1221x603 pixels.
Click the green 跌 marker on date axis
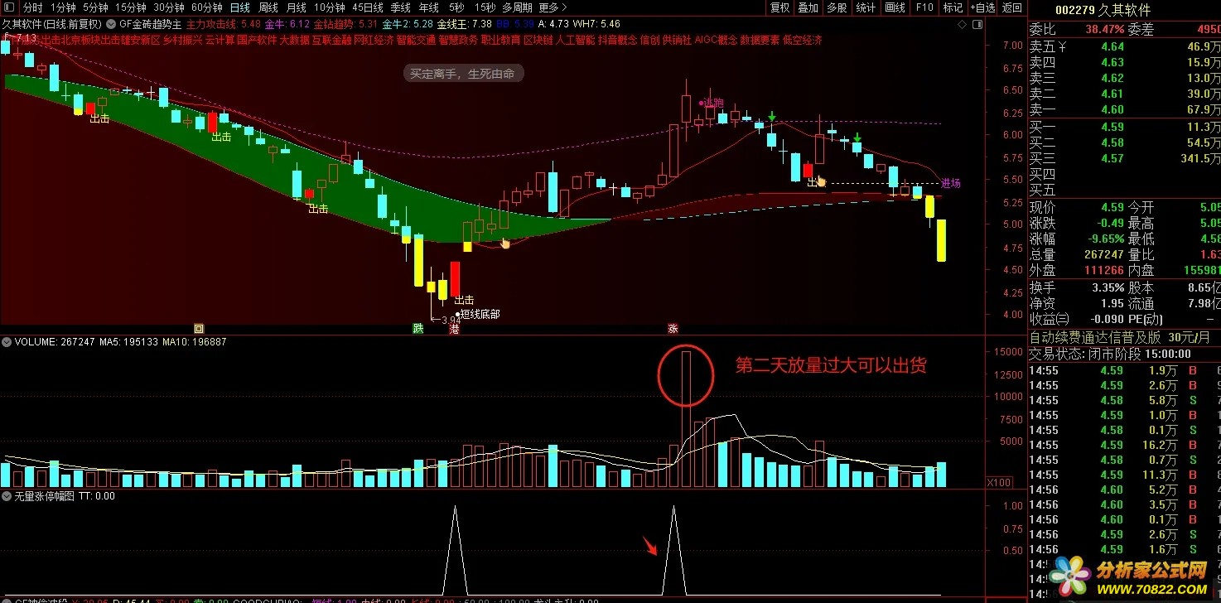(x=418, y=328)
